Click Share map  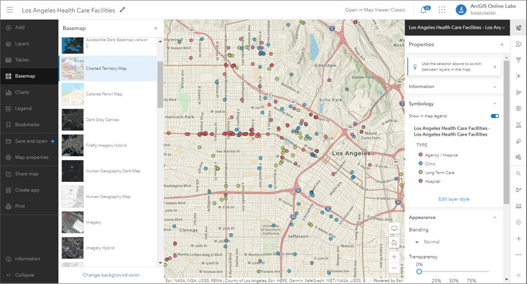[x=29, y=173]
